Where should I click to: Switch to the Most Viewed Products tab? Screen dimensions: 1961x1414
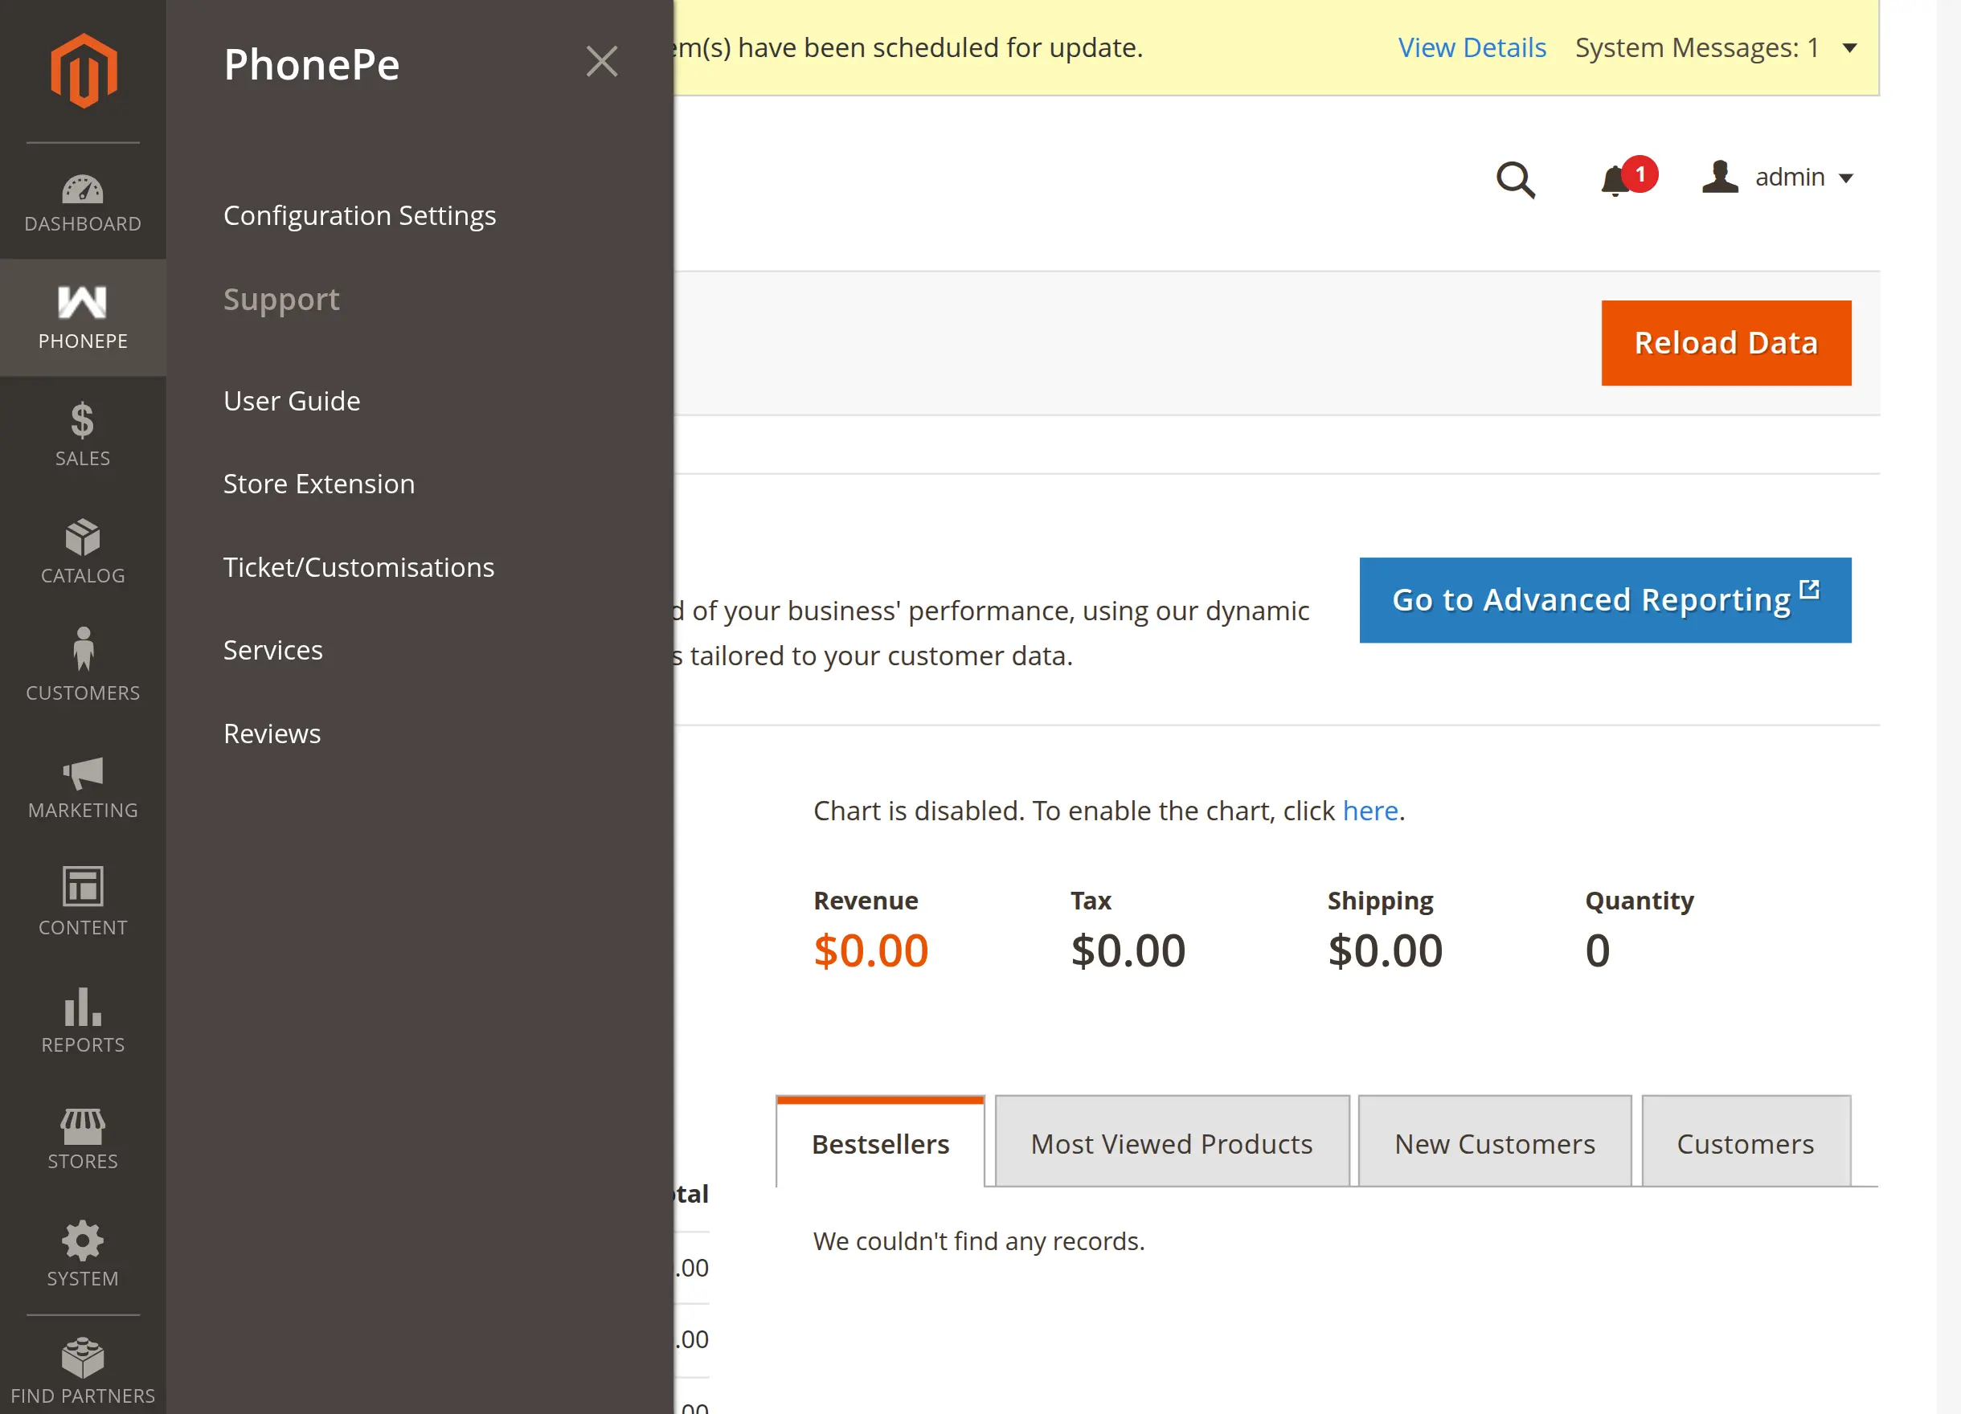(x=1171, y=1142)
